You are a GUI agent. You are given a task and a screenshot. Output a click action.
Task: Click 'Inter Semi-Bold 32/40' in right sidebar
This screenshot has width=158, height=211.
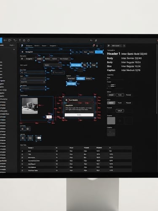click(x=134, y=54)
